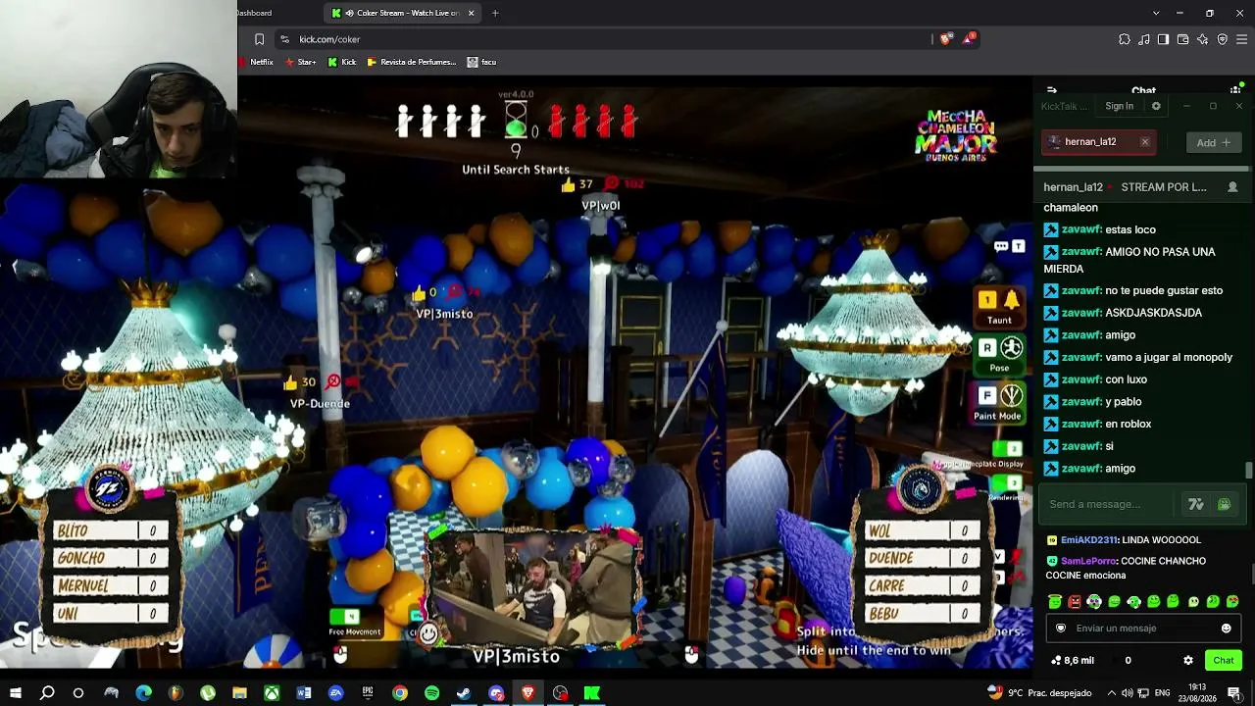Click the Pose button in game
1255x706 pixels.
click(999, 355)
